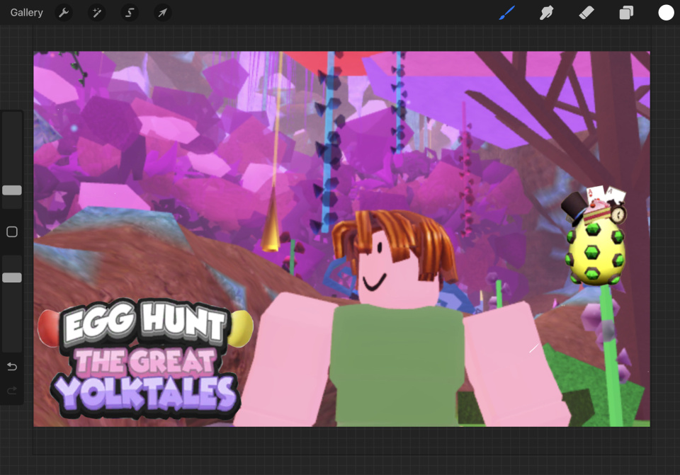This screenshot has width=680, height=475.
Task: Open the Actions wrench menu
Action: [x=64, y=13]
